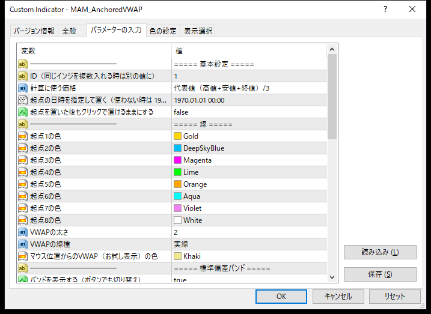Click the '===== 標準偏差バンド =====' value cell

[249, 268]
